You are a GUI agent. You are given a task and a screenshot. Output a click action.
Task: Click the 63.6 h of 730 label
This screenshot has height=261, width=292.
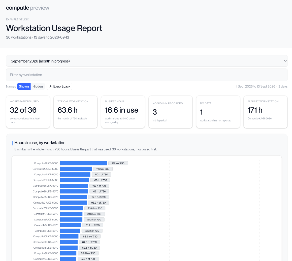[x=89, y=248]
